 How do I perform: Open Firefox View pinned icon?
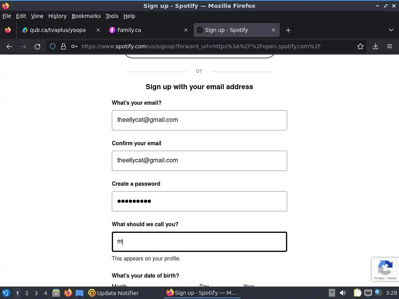(x=8, y=30)
